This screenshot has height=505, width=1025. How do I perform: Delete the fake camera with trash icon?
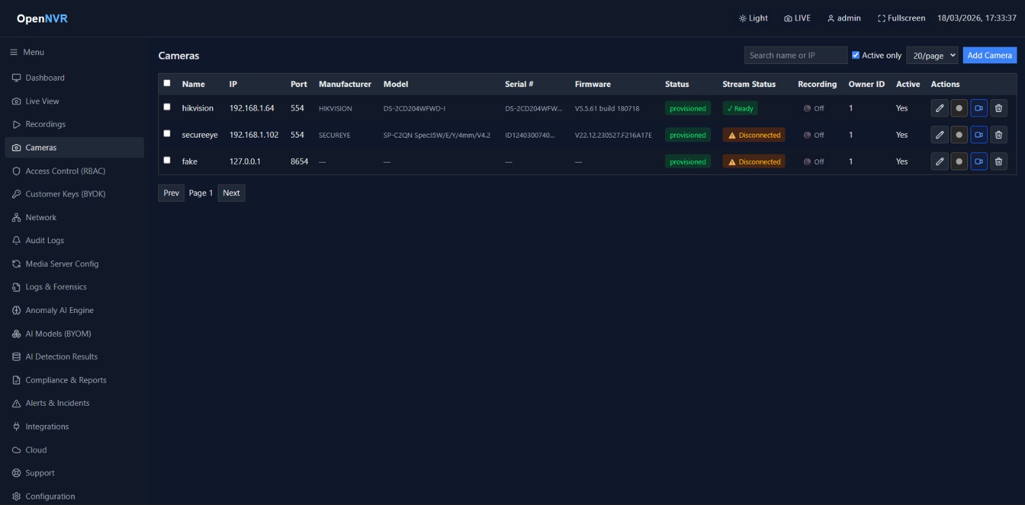coord(999,161)
